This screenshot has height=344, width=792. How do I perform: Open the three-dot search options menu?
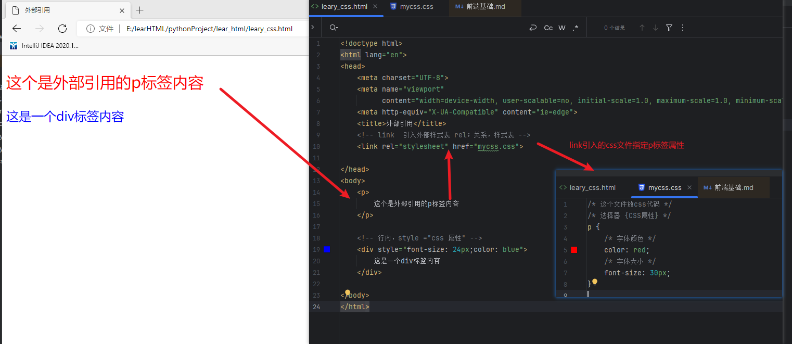pyautogui.click(x=683, y=28)
